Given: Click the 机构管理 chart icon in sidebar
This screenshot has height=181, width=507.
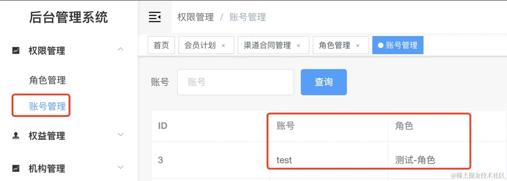Looking at the screenshot, I should (x=16, y=168).
